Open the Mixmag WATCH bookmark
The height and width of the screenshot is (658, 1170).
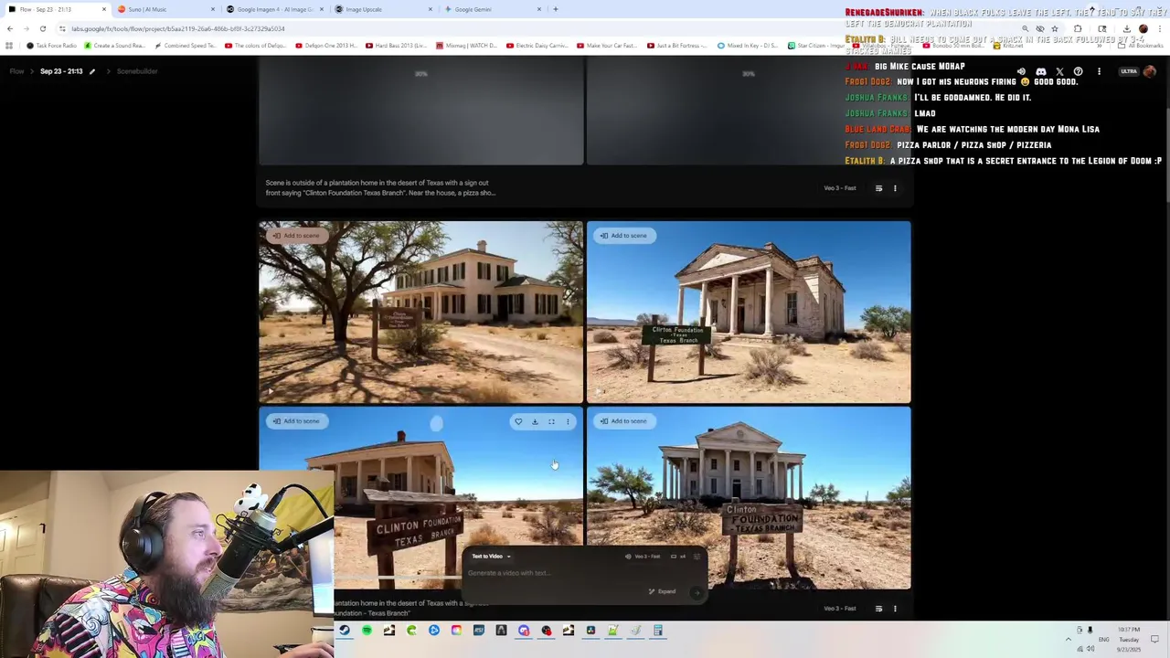point(466,46)
